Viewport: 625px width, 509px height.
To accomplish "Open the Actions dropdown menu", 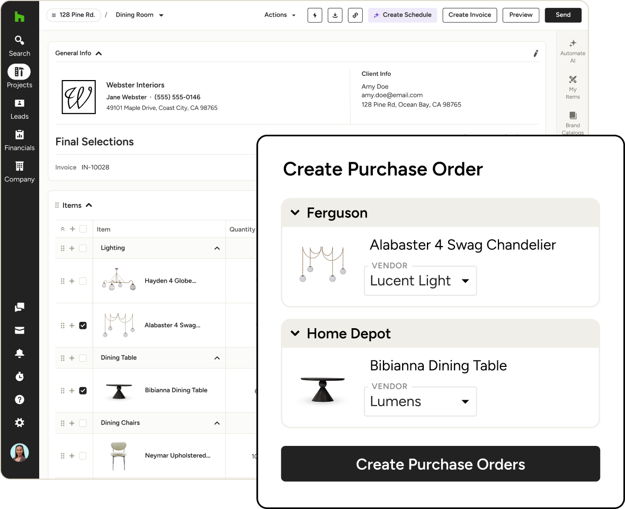I will (280, 15).
